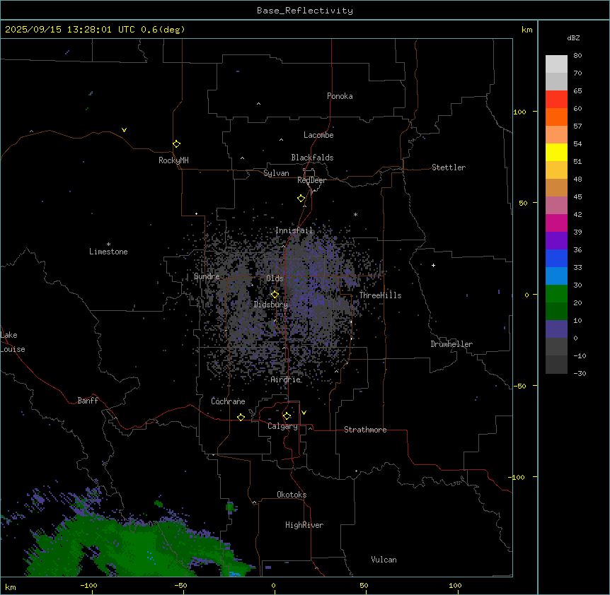Click the HighRiver label
The width and height of the screenshot is (610, 595).
pyautogui.click(x=304, y=525)
